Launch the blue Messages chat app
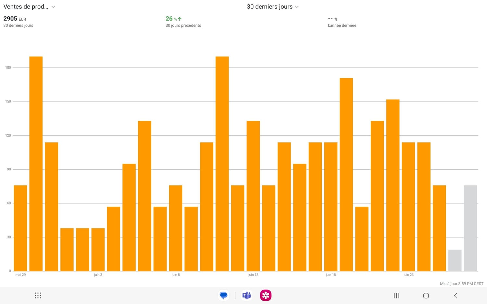The image size is (487, 304). pyautogui.click(x=224, y=296)
